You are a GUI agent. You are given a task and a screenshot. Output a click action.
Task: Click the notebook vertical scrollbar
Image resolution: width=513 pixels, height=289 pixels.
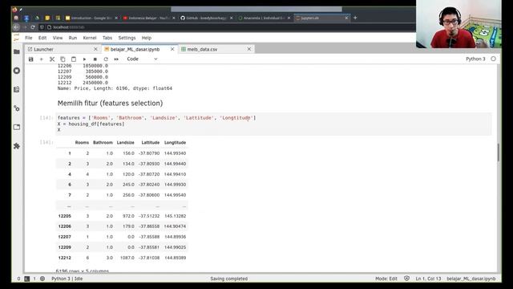499,153
